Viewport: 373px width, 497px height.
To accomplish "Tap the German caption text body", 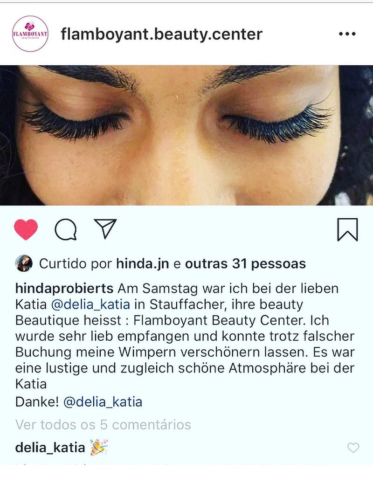I will pos(185,345).
